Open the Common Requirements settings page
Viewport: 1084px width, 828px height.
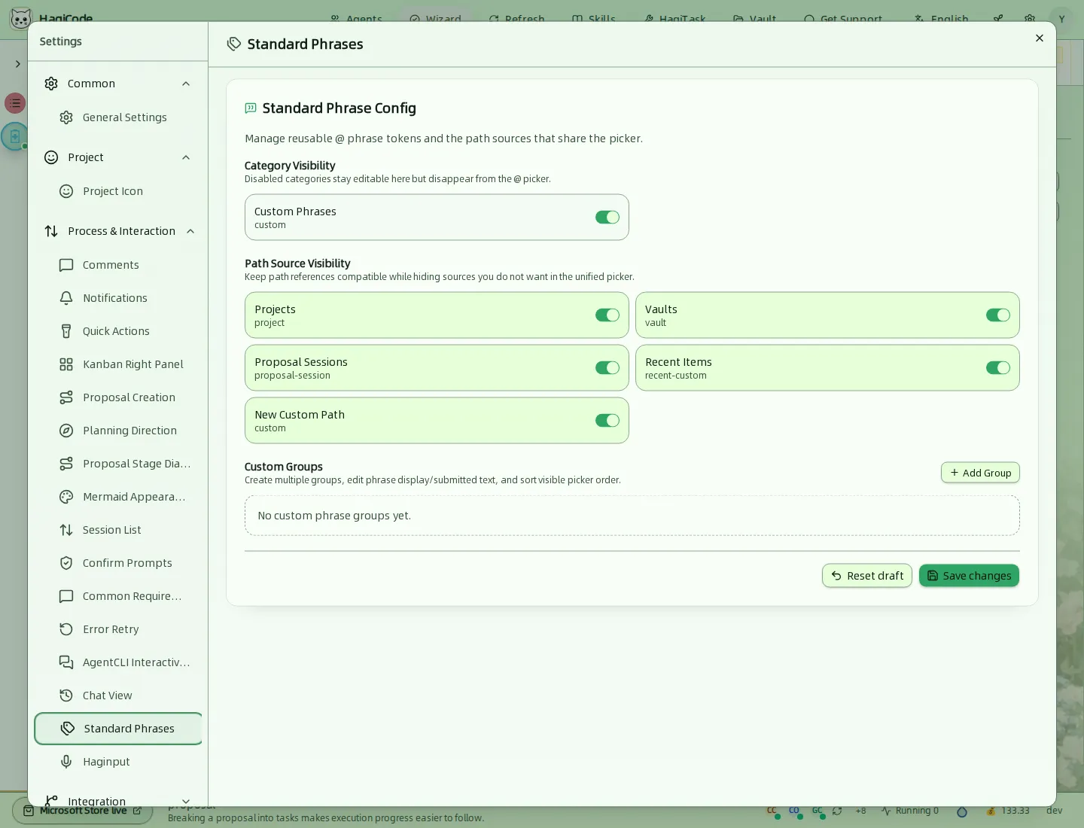click(x=118, y=596)
